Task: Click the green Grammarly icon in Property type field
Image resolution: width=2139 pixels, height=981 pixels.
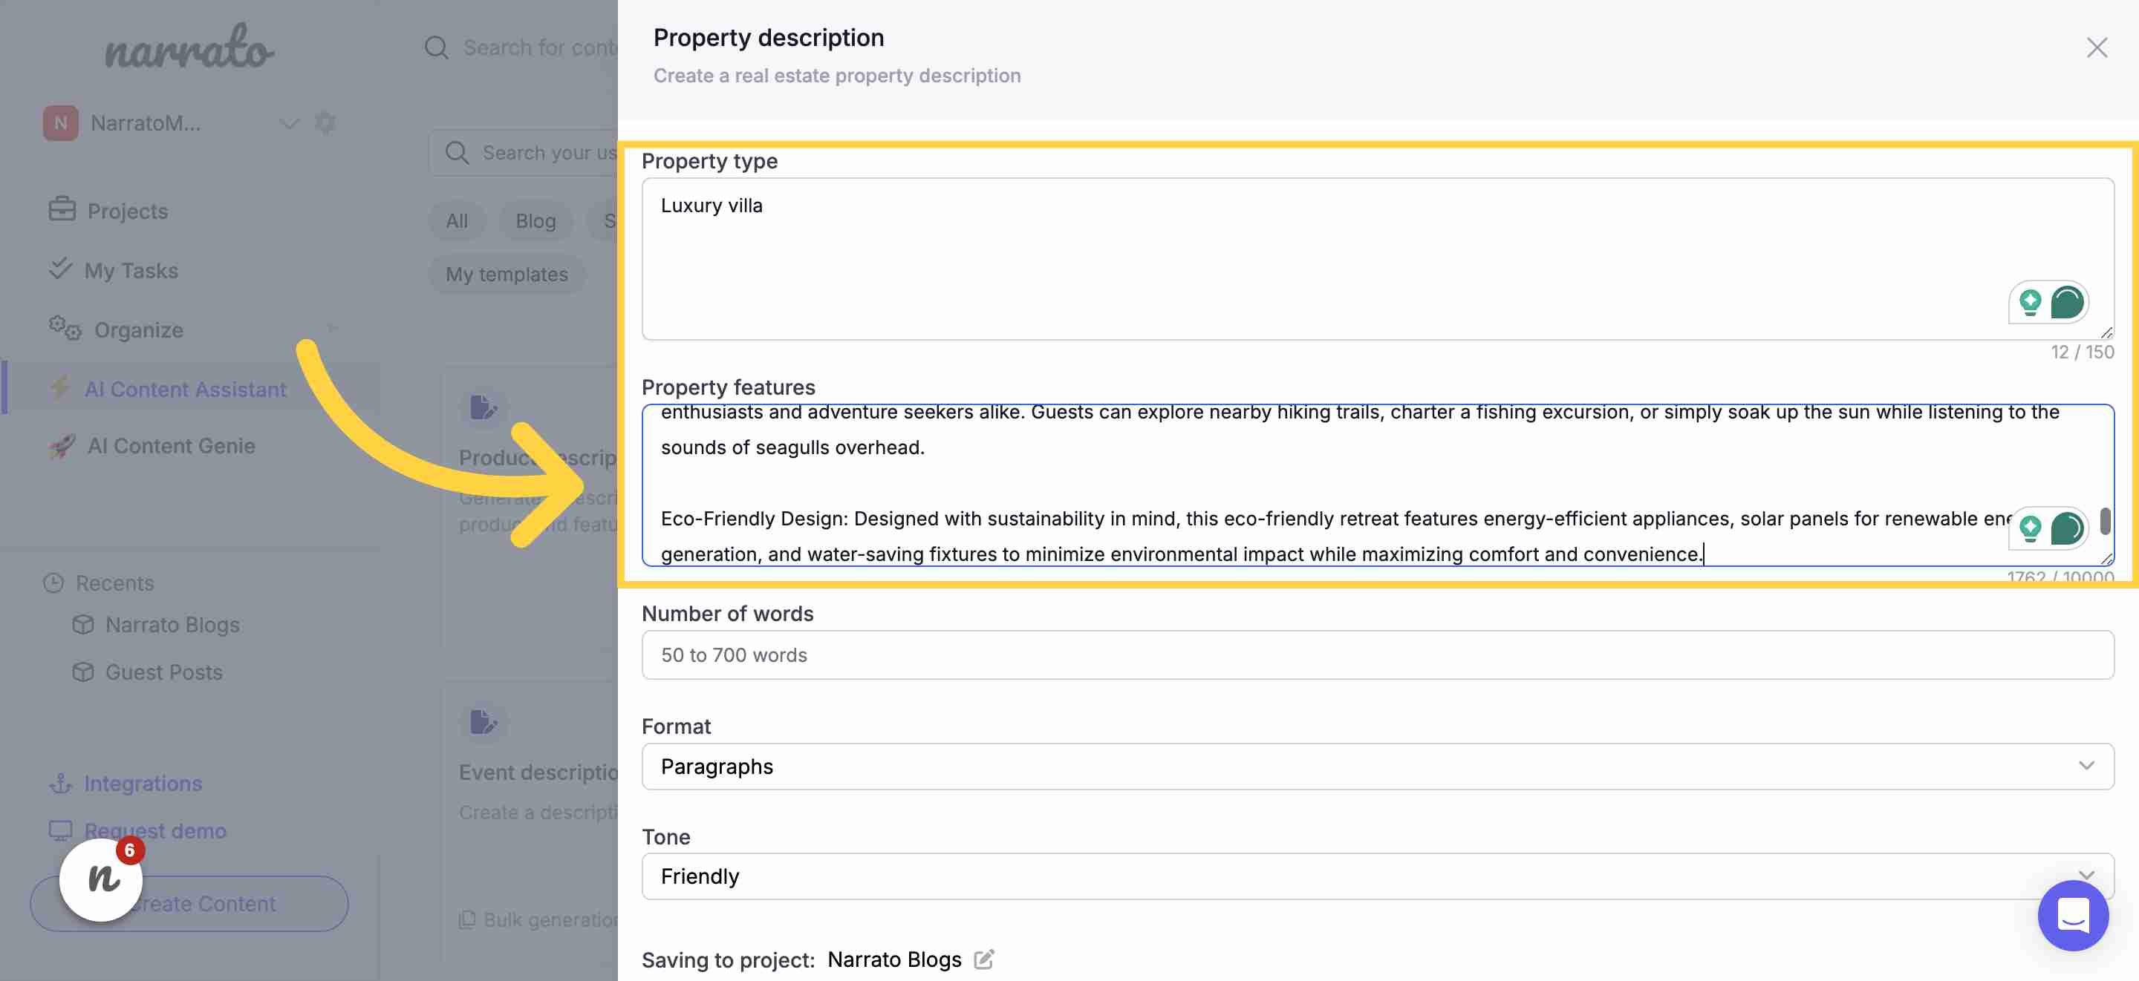Action: [2066, 302]
